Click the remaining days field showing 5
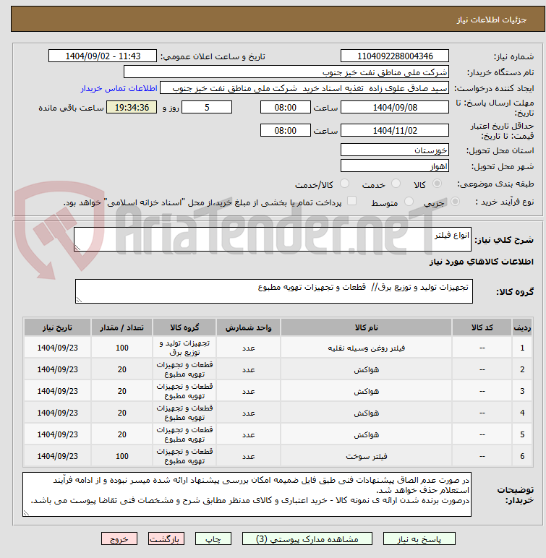The height and width of the screenshot is (558, 546). coord(207,107)
